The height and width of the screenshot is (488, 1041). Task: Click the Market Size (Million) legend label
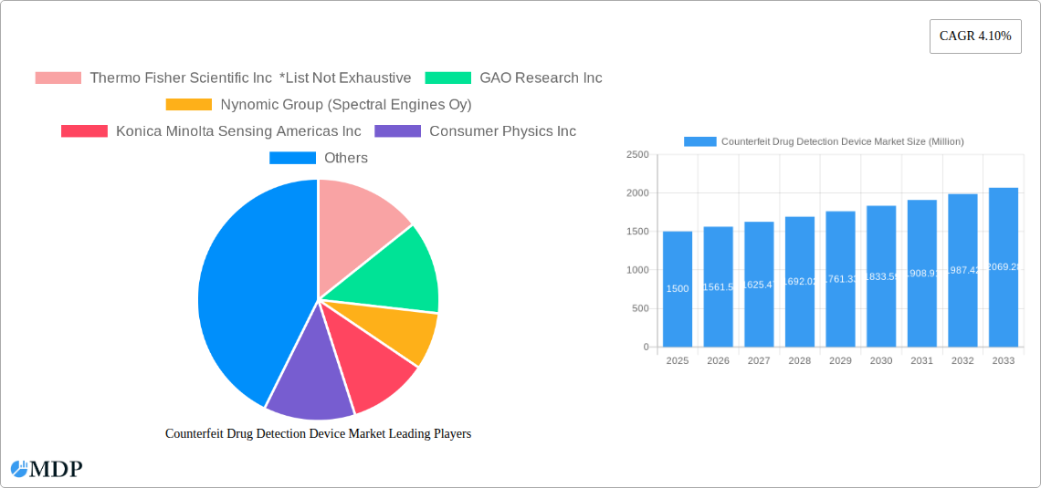click(843, 141)
